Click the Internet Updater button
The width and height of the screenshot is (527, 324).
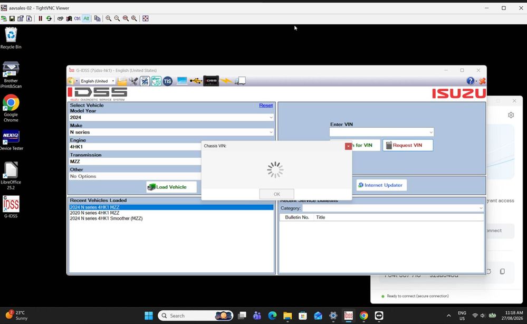[x=381, y=185]
